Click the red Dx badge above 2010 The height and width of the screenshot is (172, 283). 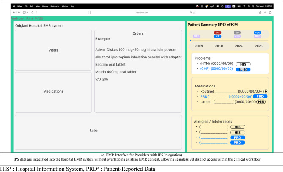(218, 33)
